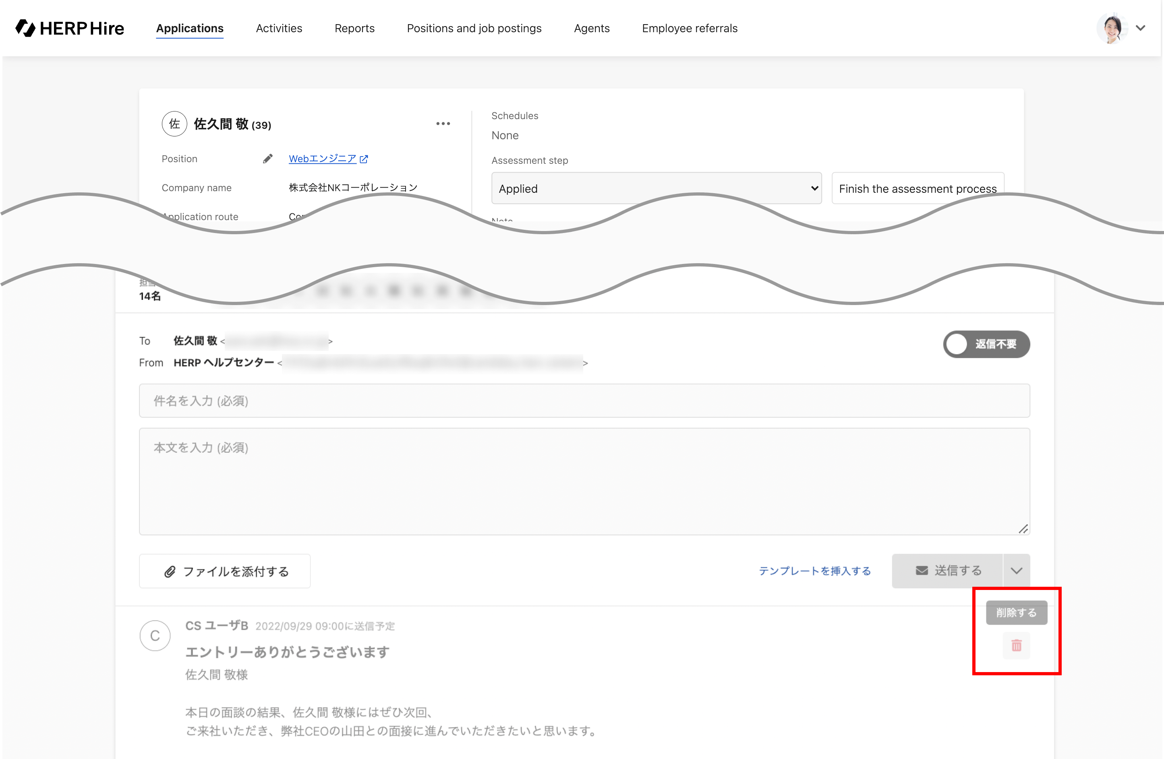Viewport: 1164px width, 759px height.
Task: Click the trash icon on scheduled message
Action: (x=1016, y=645)
